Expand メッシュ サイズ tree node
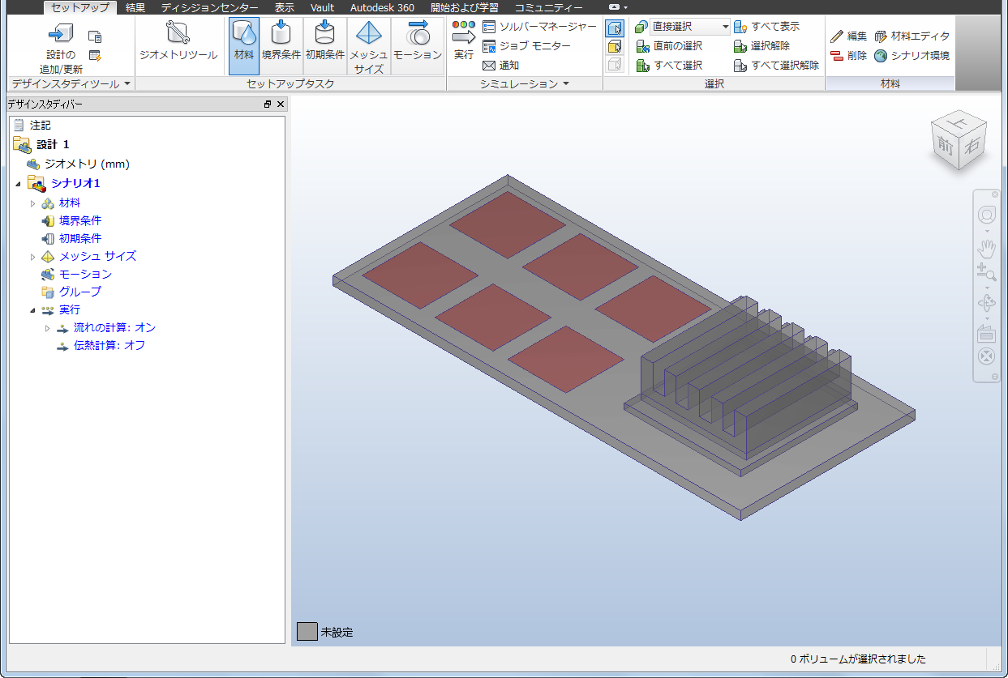Viewport: 1008px width, 678px height. (33, 257)
